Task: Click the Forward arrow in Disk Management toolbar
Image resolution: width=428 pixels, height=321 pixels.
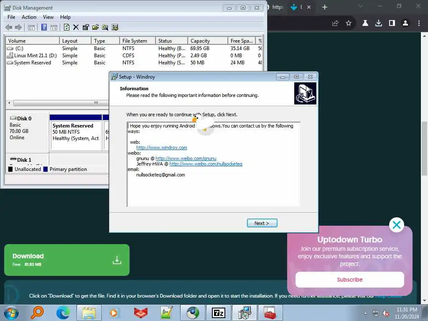Action: [18, 27]
